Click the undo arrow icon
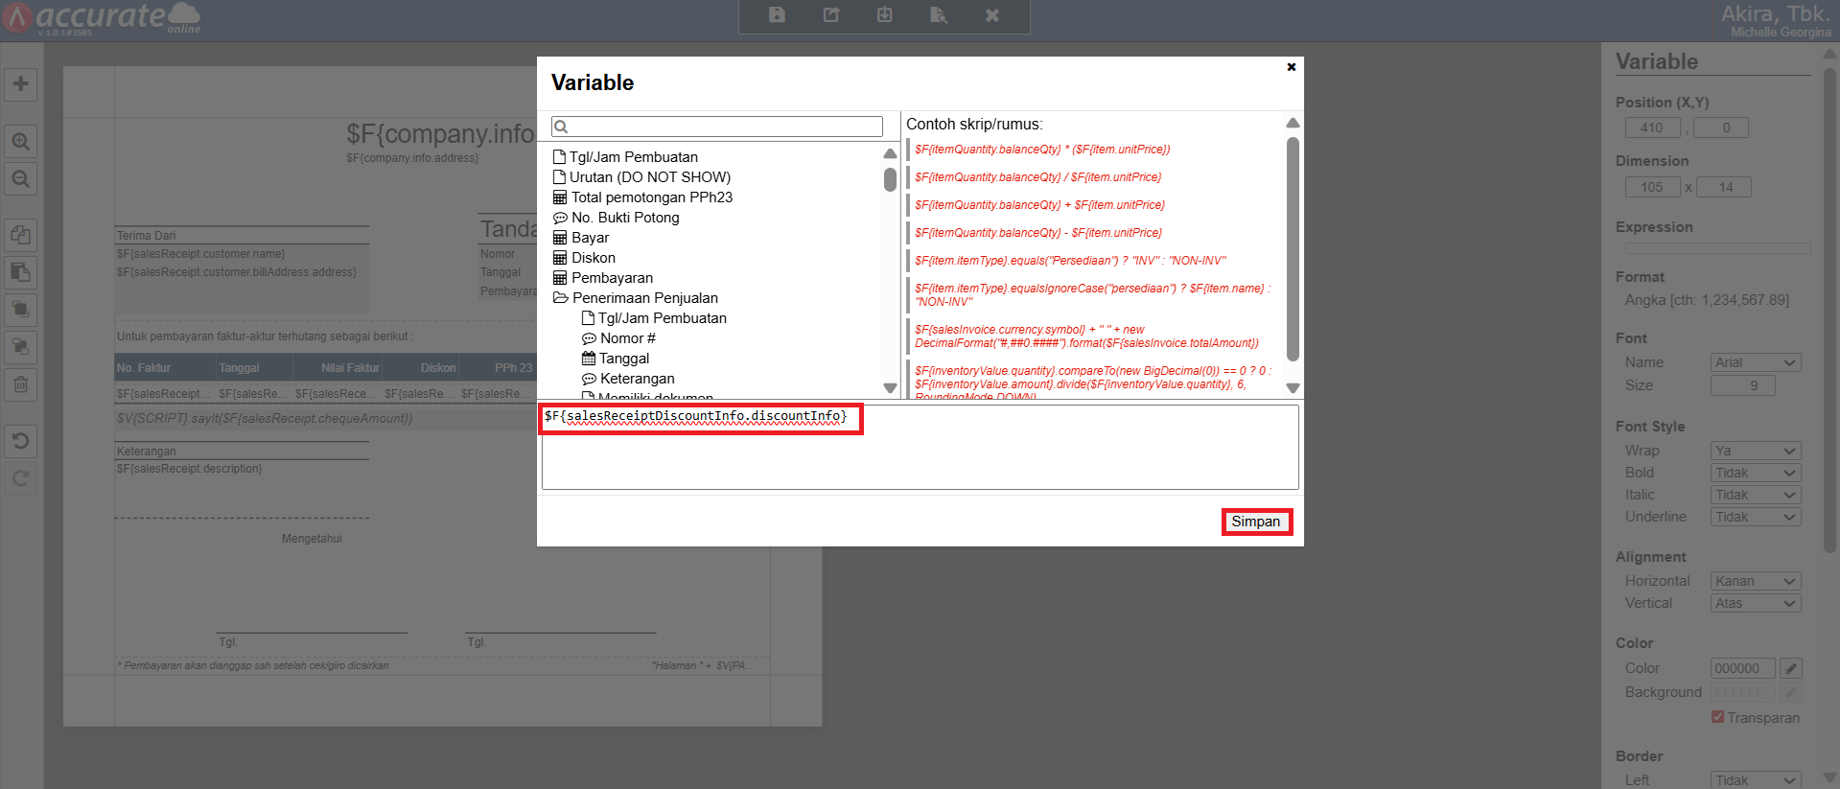Viewport: 1840px width, 789px height. (x=20, y=441)
